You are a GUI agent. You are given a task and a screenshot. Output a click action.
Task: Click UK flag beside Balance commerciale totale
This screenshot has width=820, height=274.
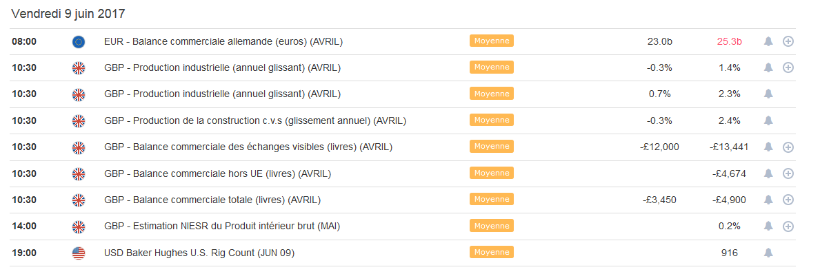(x=79, y=200)
